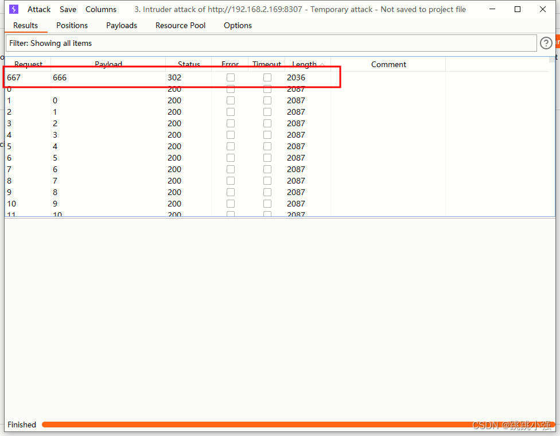This screenshot has width=560, height=436.
Task: Click the Finished status label
Action: pos(22,425)
